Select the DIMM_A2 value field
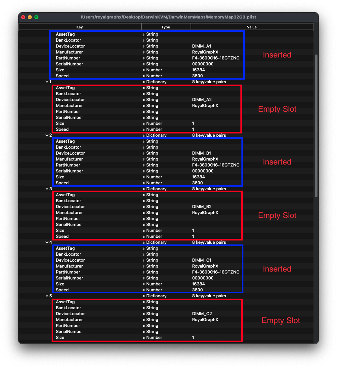Viewport: 337px width, 368px height. click(x=202, y=99)
